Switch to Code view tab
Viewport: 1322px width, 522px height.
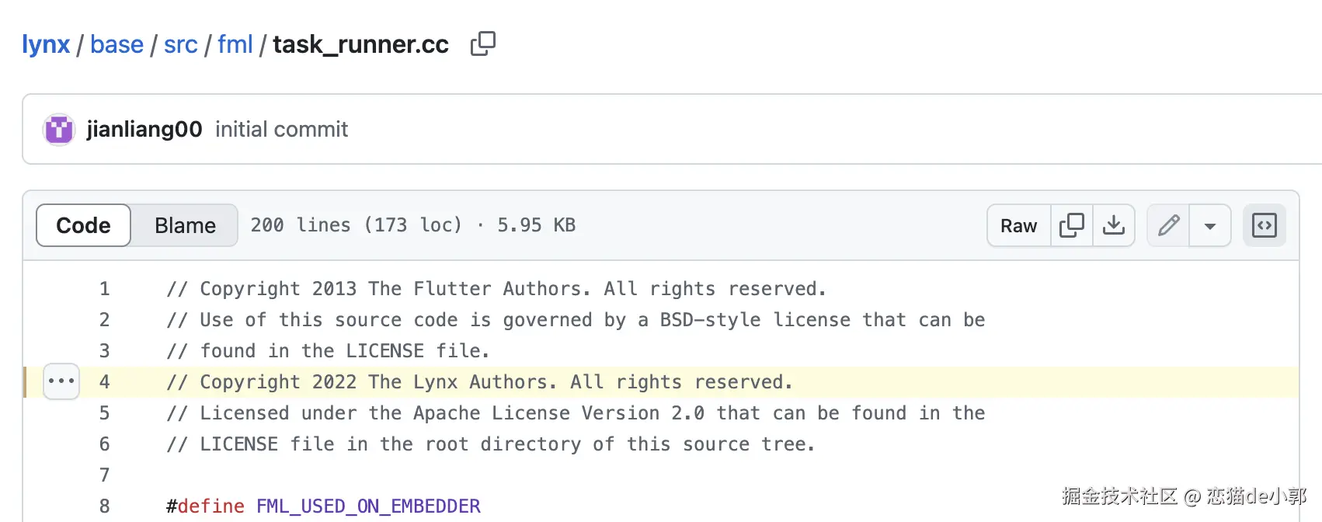pos(83,225)
